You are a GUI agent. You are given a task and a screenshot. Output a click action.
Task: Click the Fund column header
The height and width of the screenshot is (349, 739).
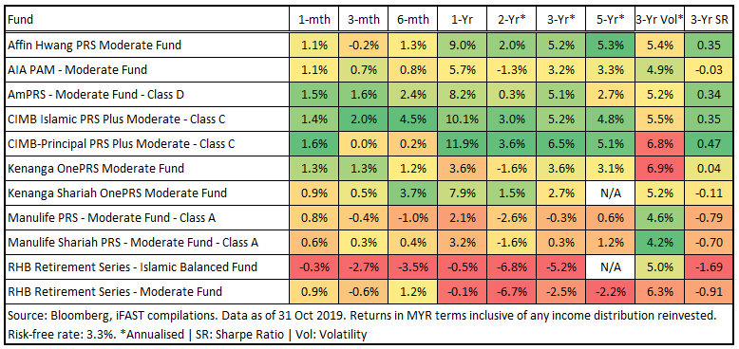(x=21, y=20)
